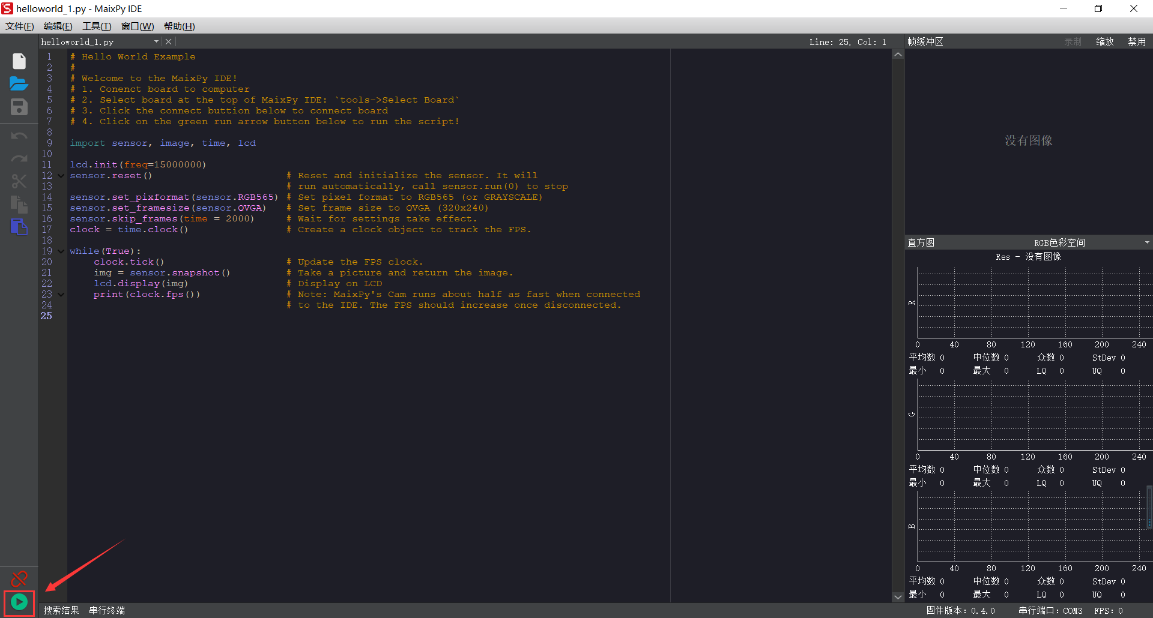Click the 'sensor.skip_frames(time = 2000)' code
Screen dimensions: 1153x618
point(162,219)
